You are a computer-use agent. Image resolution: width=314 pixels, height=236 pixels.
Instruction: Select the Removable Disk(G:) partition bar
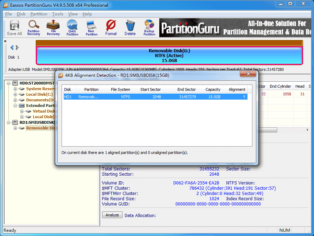click(169, 56)
